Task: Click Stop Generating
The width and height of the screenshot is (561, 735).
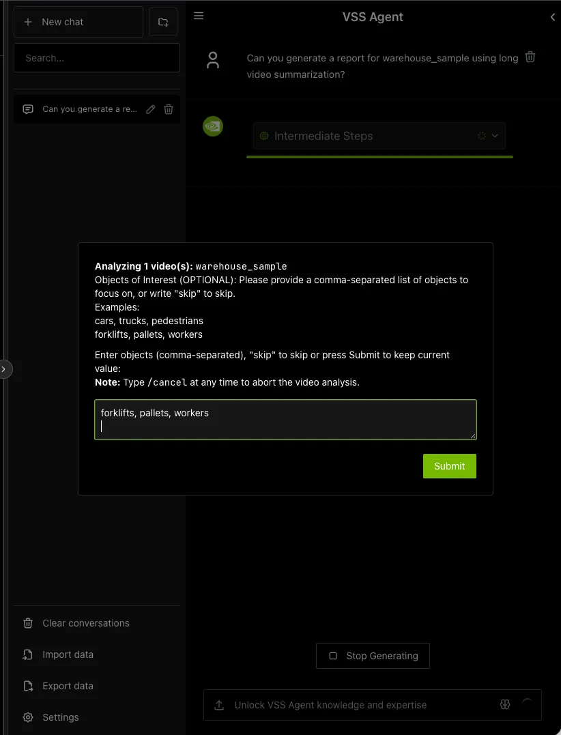Action: [x=373, y=656]
